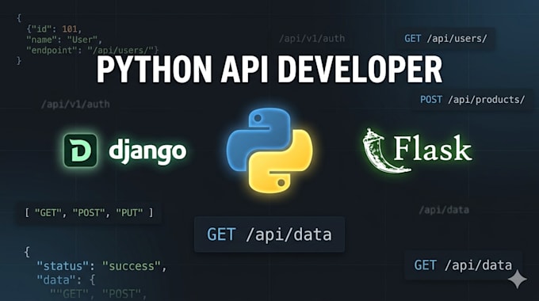Screen dimensions: 539x301
Task: Select the green Django D square icon
Action: coord(80,150)
